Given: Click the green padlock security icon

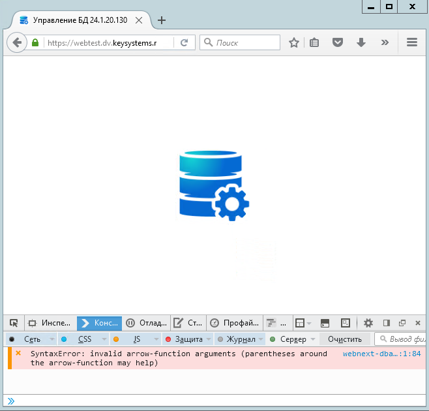Looking at the screenshot, I should click(x=35, y=42).
